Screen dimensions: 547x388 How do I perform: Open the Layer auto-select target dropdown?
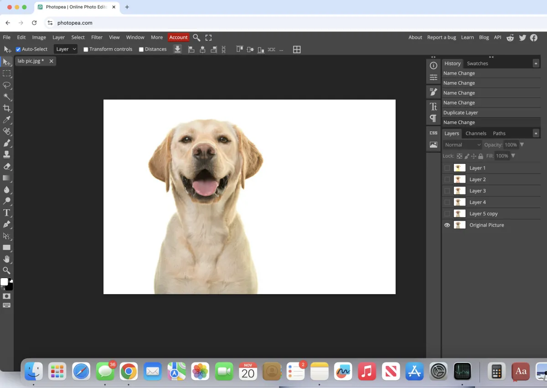click(x=66, y=49)
